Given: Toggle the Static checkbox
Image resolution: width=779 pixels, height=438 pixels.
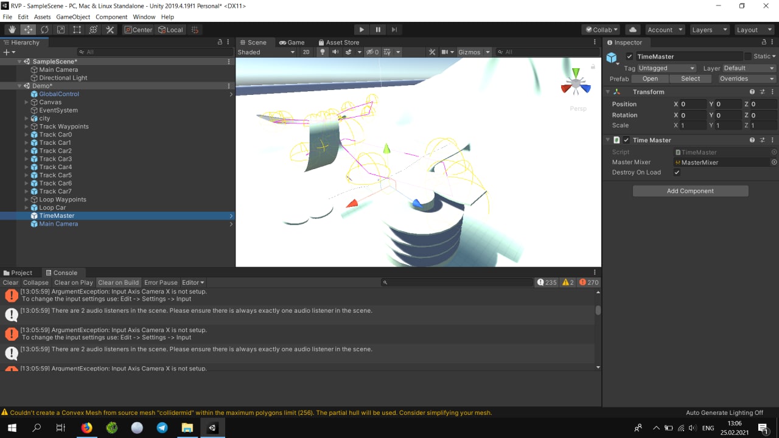Looking at the screenshot, I should [x=749, y=57].
